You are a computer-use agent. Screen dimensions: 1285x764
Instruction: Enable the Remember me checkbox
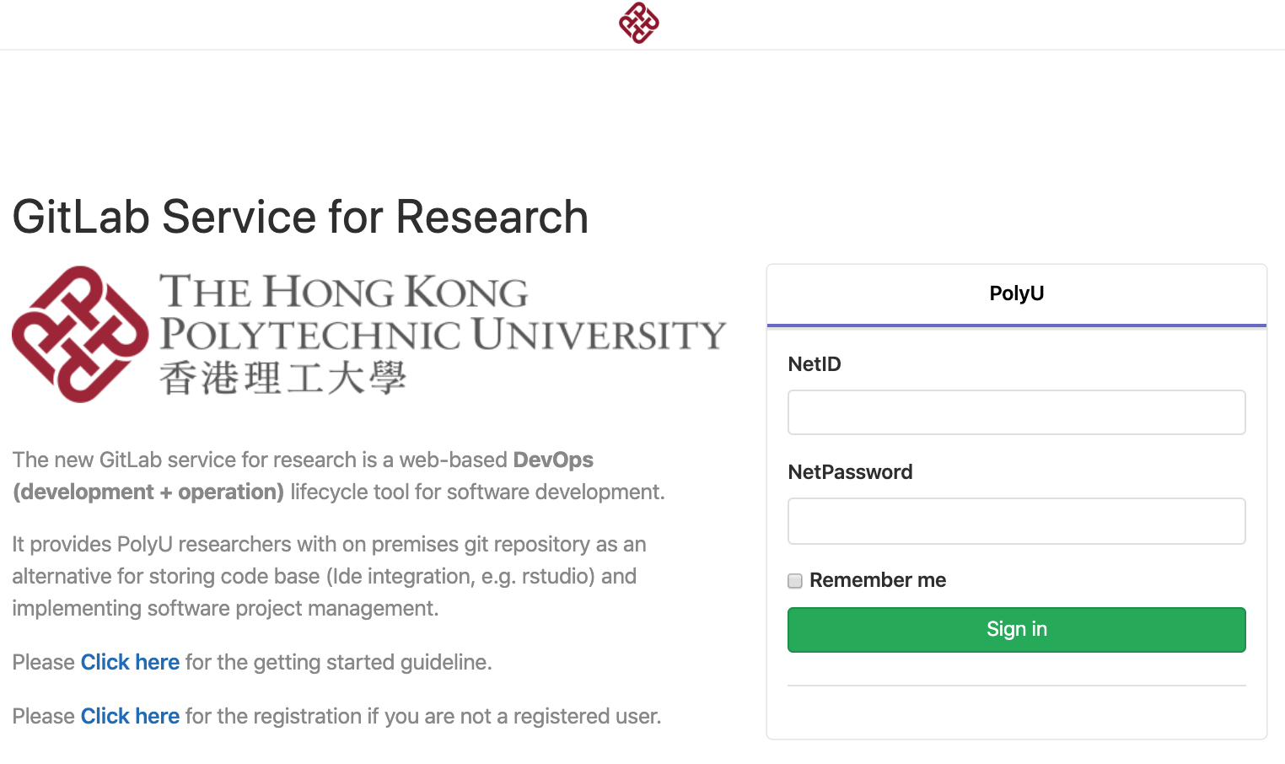coord(795,581)
